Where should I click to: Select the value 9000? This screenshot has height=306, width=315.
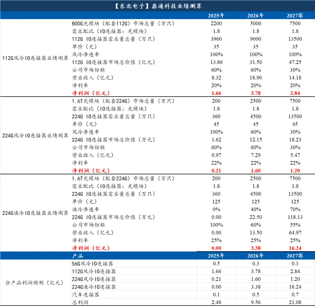click(256, 39)
